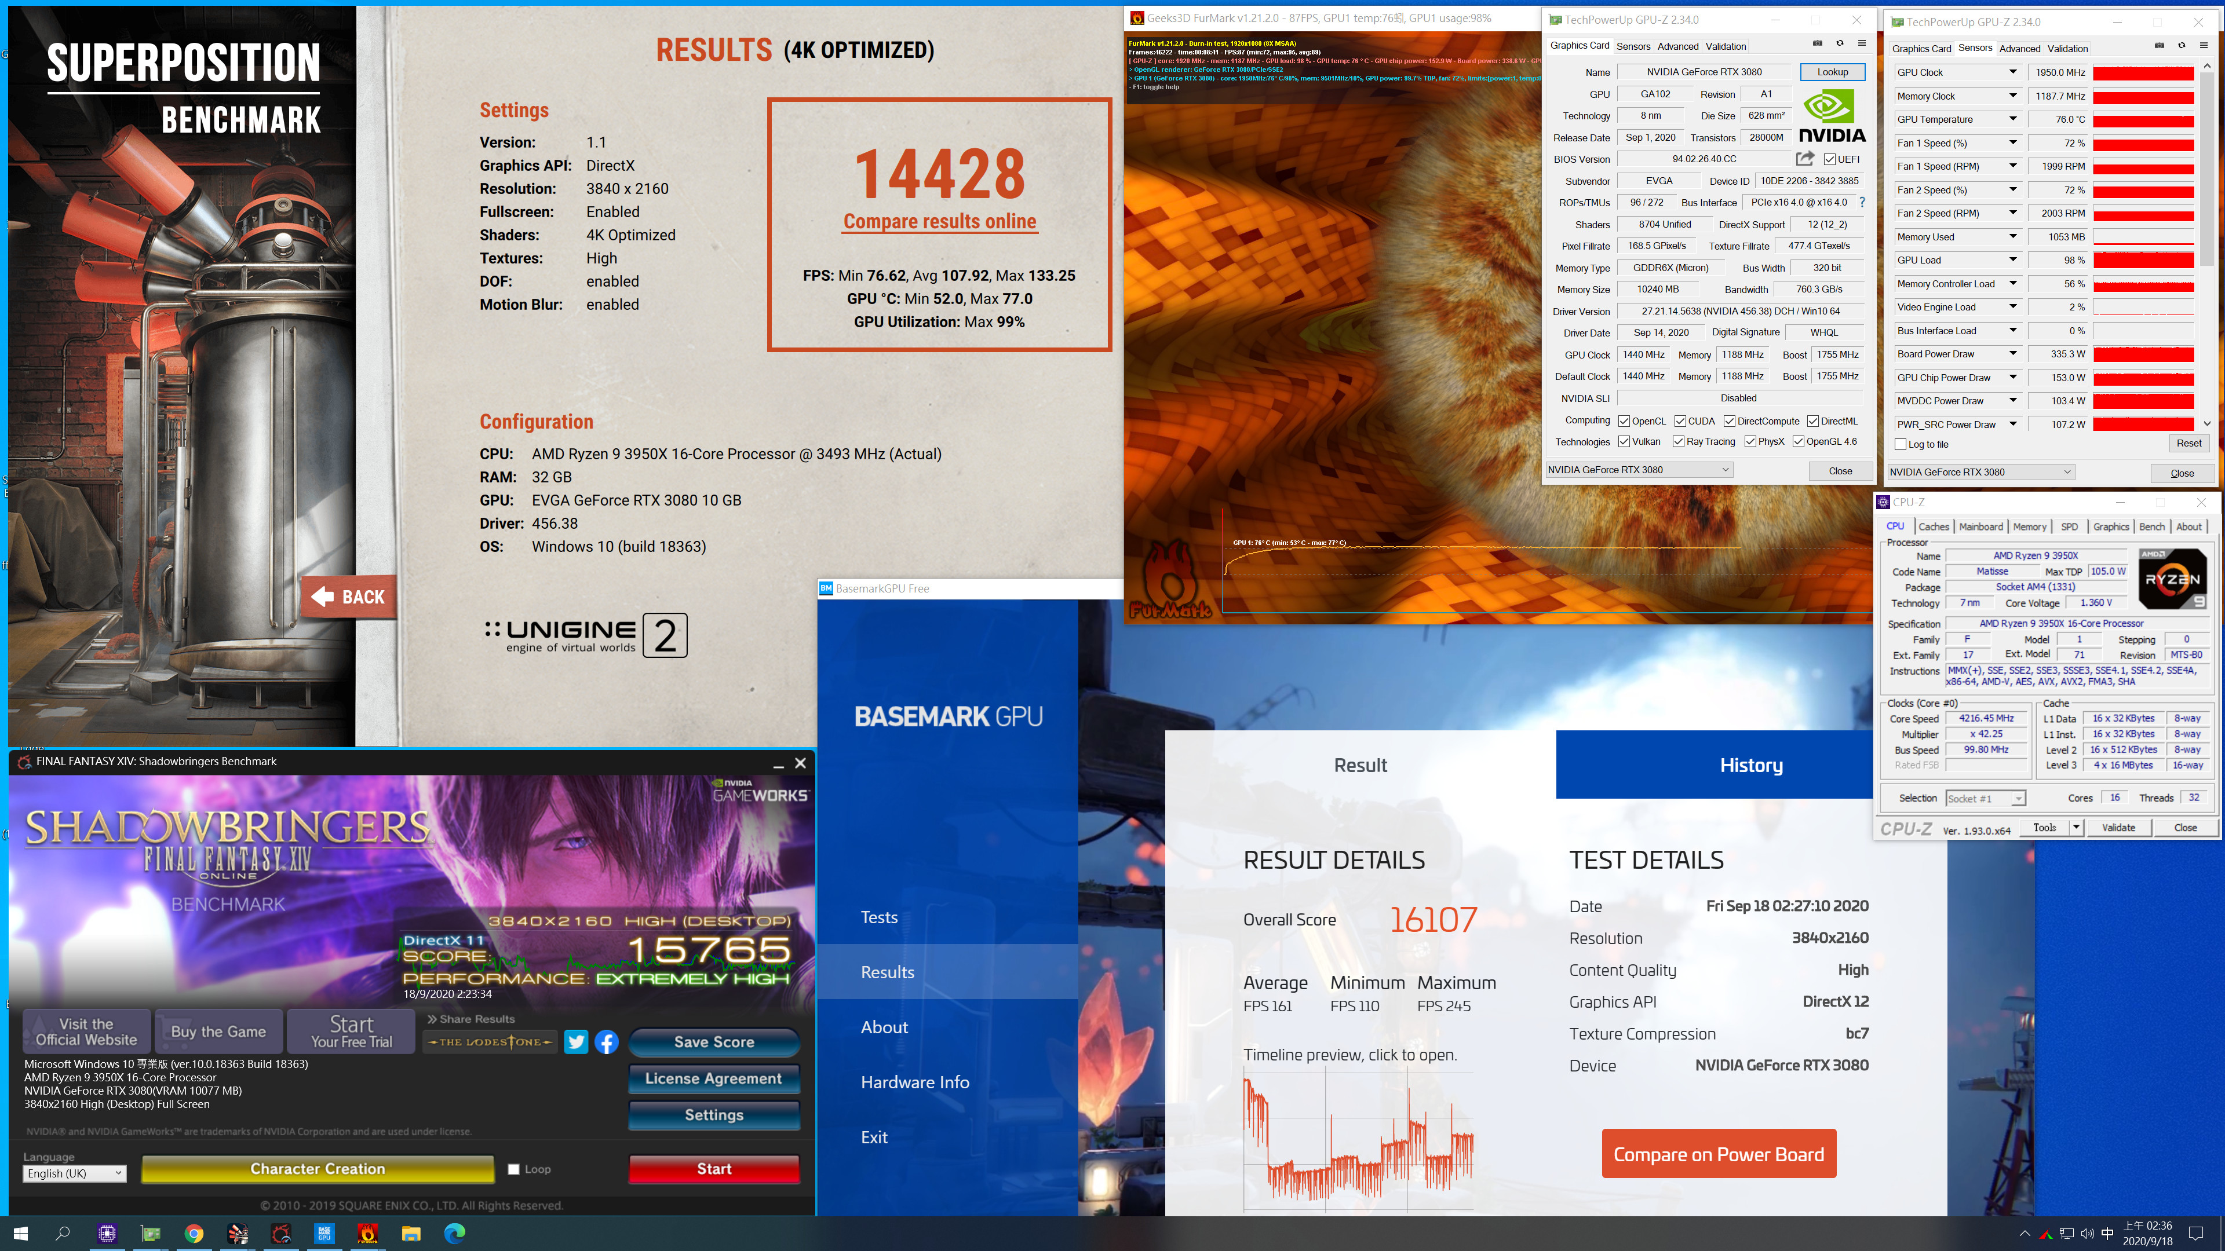Click the Superposition benchmark taskbar icon

point(238,1233)
